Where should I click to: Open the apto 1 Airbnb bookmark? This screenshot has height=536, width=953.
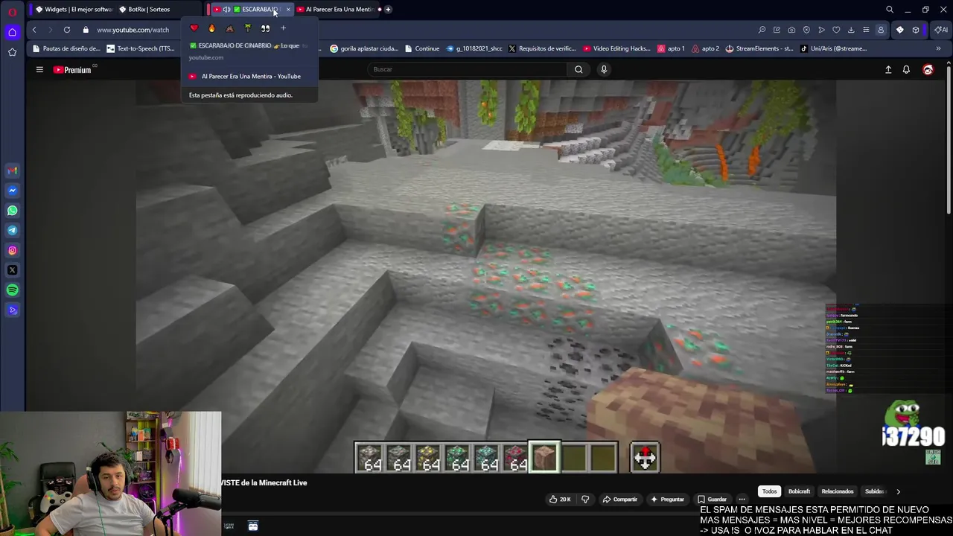pos(671,48)
